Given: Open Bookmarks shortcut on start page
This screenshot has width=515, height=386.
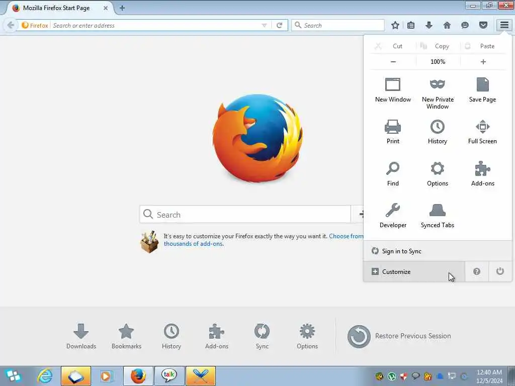Looking at the screenshot, I should pyautogui.click(x=126, y=336).
